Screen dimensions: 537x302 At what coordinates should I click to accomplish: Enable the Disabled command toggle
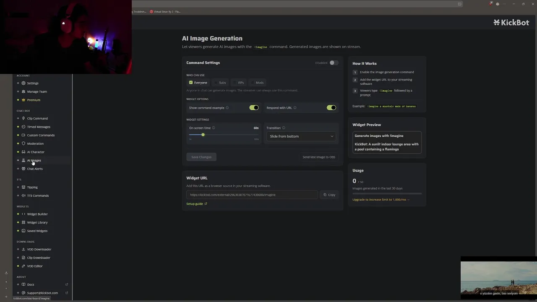click(334, 63)
